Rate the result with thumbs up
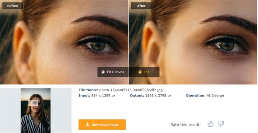Image resolution: width=258 pixels, height=133 pixels. [x=210, y=124]
